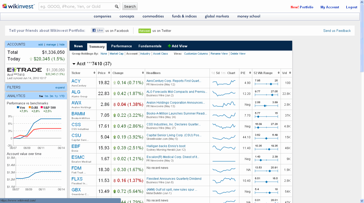Group holdings by Industry

[x=145, y=54]
